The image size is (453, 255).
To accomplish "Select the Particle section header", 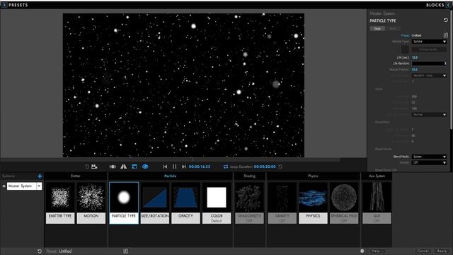I will click(170, 176).
